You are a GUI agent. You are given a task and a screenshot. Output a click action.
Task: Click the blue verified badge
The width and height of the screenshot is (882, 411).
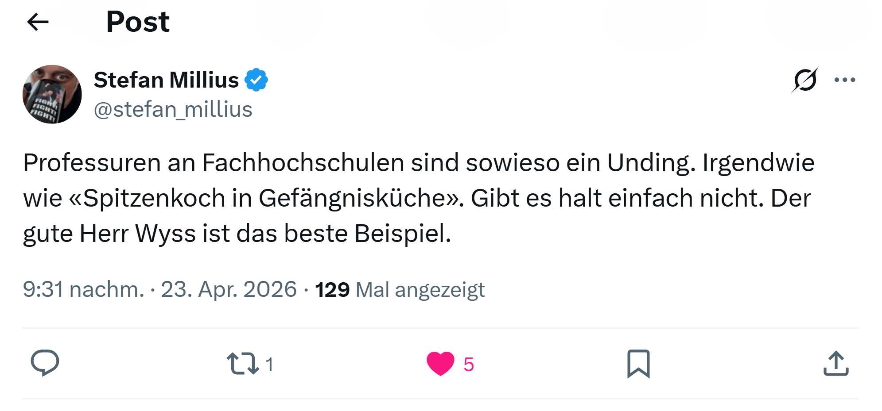pos(256,80)
